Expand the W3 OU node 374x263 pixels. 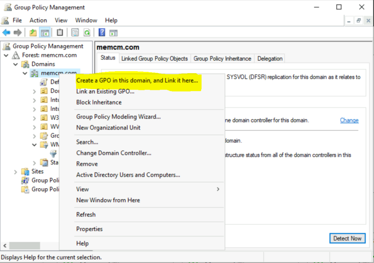pos(34,118)
